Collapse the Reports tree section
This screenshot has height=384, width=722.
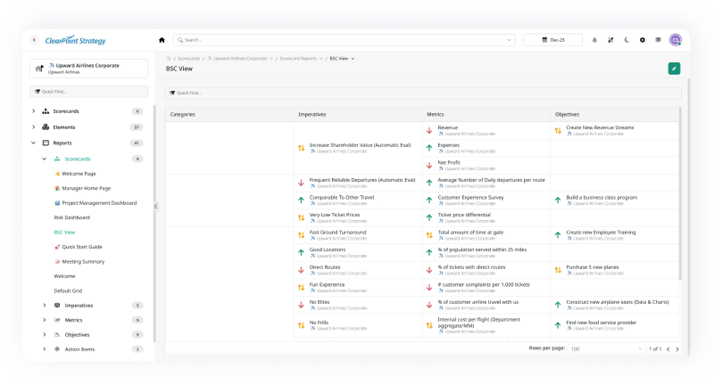[x=33, y=143]
